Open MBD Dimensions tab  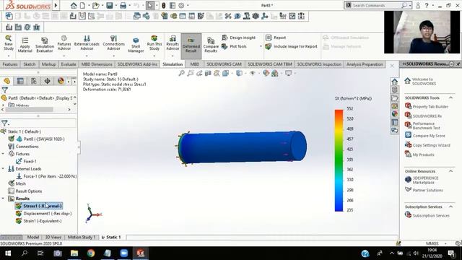[97, 64]
